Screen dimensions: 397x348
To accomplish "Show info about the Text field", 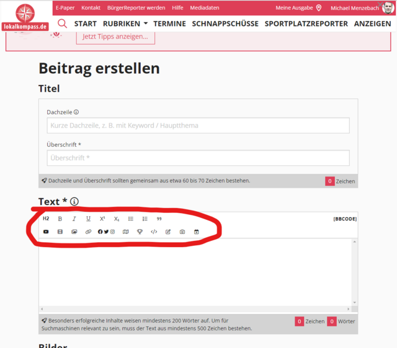I will [x=74, y=201].
